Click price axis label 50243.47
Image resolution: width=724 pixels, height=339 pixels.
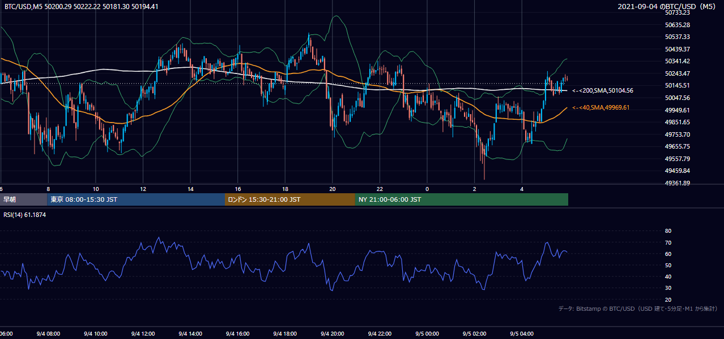point(677,73)
